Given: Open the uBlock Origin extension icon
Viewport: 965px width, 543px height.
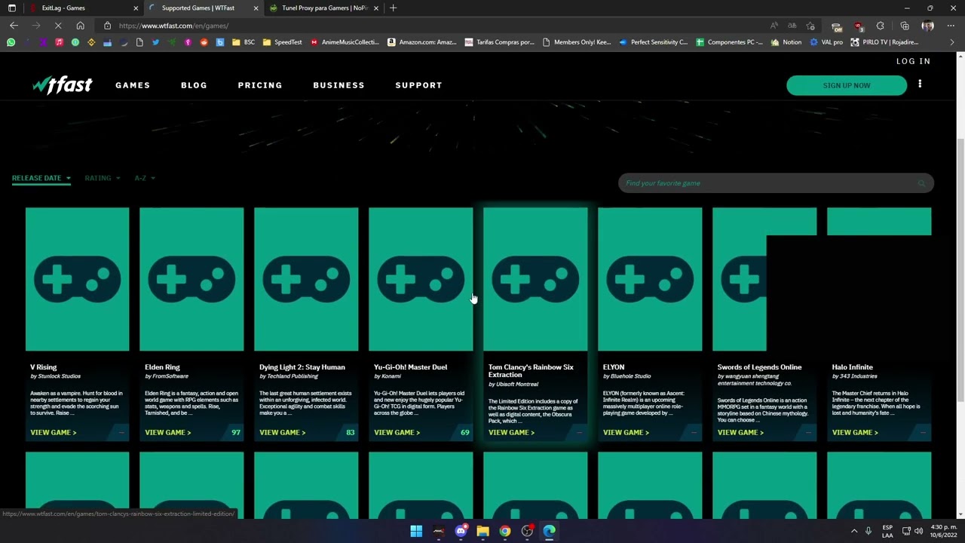Looking at the screenshot, I should (x=858, y=26).
